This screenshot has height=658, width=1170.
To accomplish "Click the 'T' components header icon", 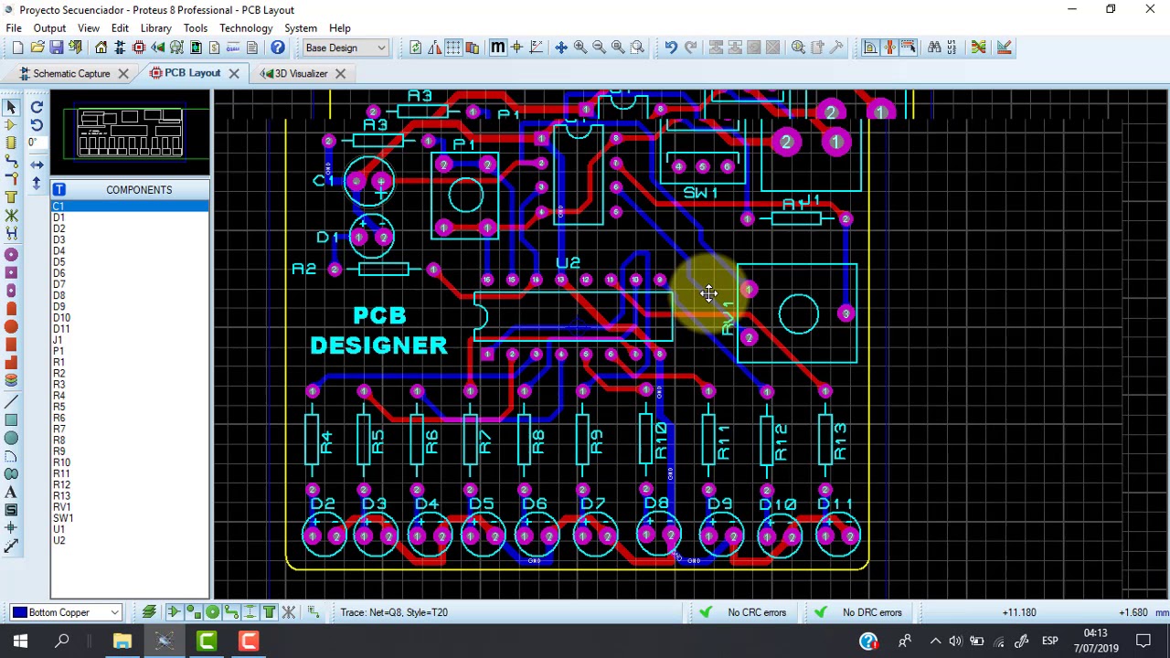I will (58, 190).
